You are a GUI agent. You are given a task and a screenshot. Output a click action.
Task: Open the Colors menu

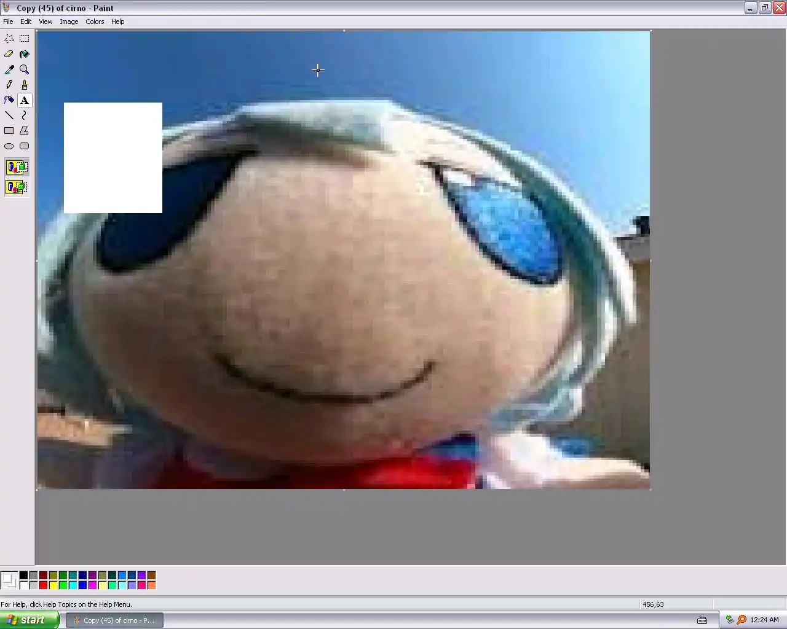point(95,21)
